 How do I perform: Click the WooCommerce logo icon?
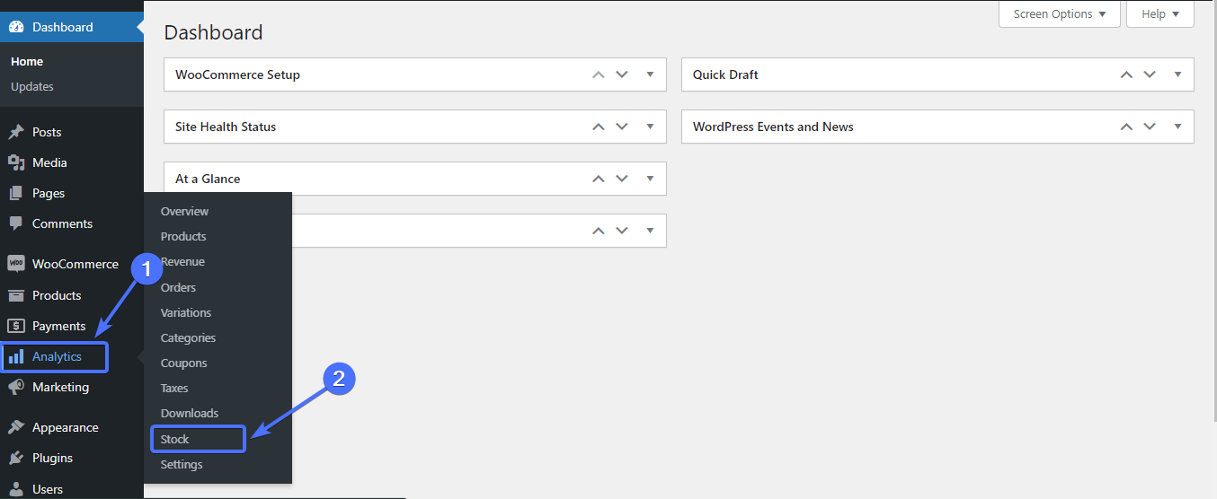[x=16, y=264]
